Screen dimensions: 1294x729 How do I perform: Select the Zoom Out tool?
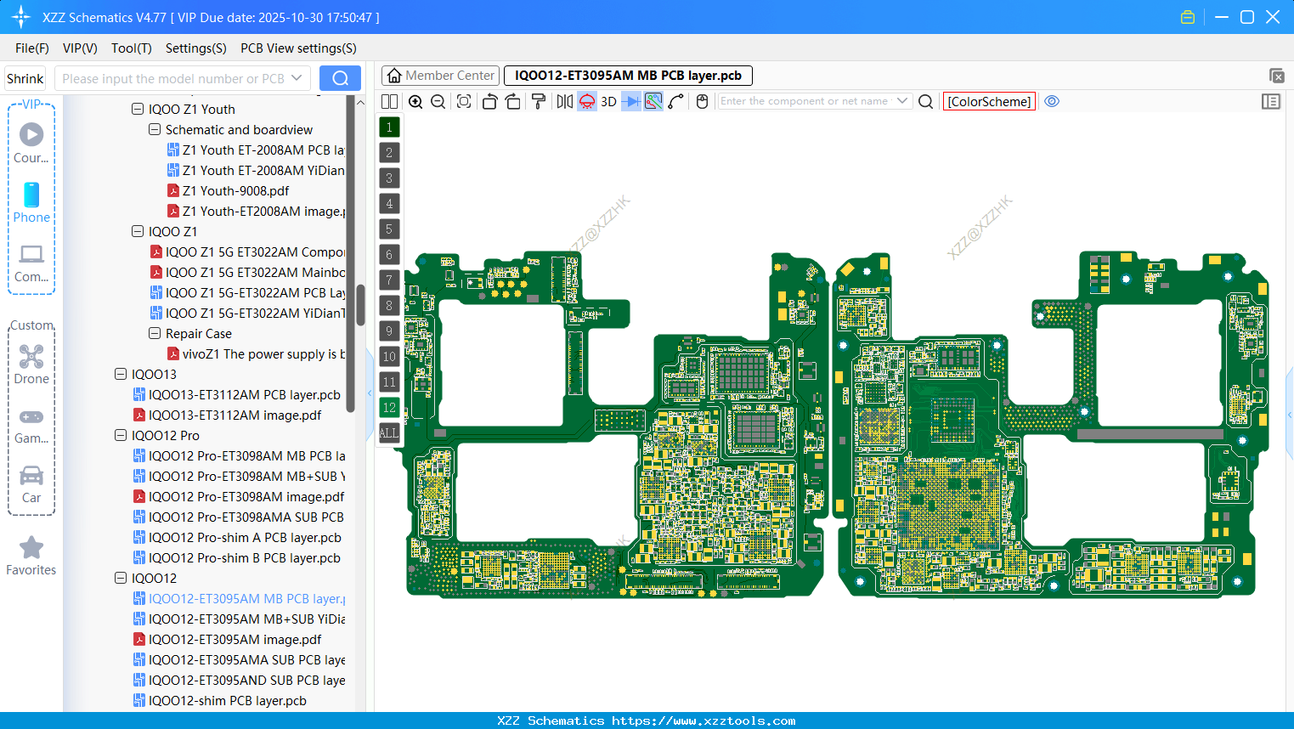pos(437,101)
